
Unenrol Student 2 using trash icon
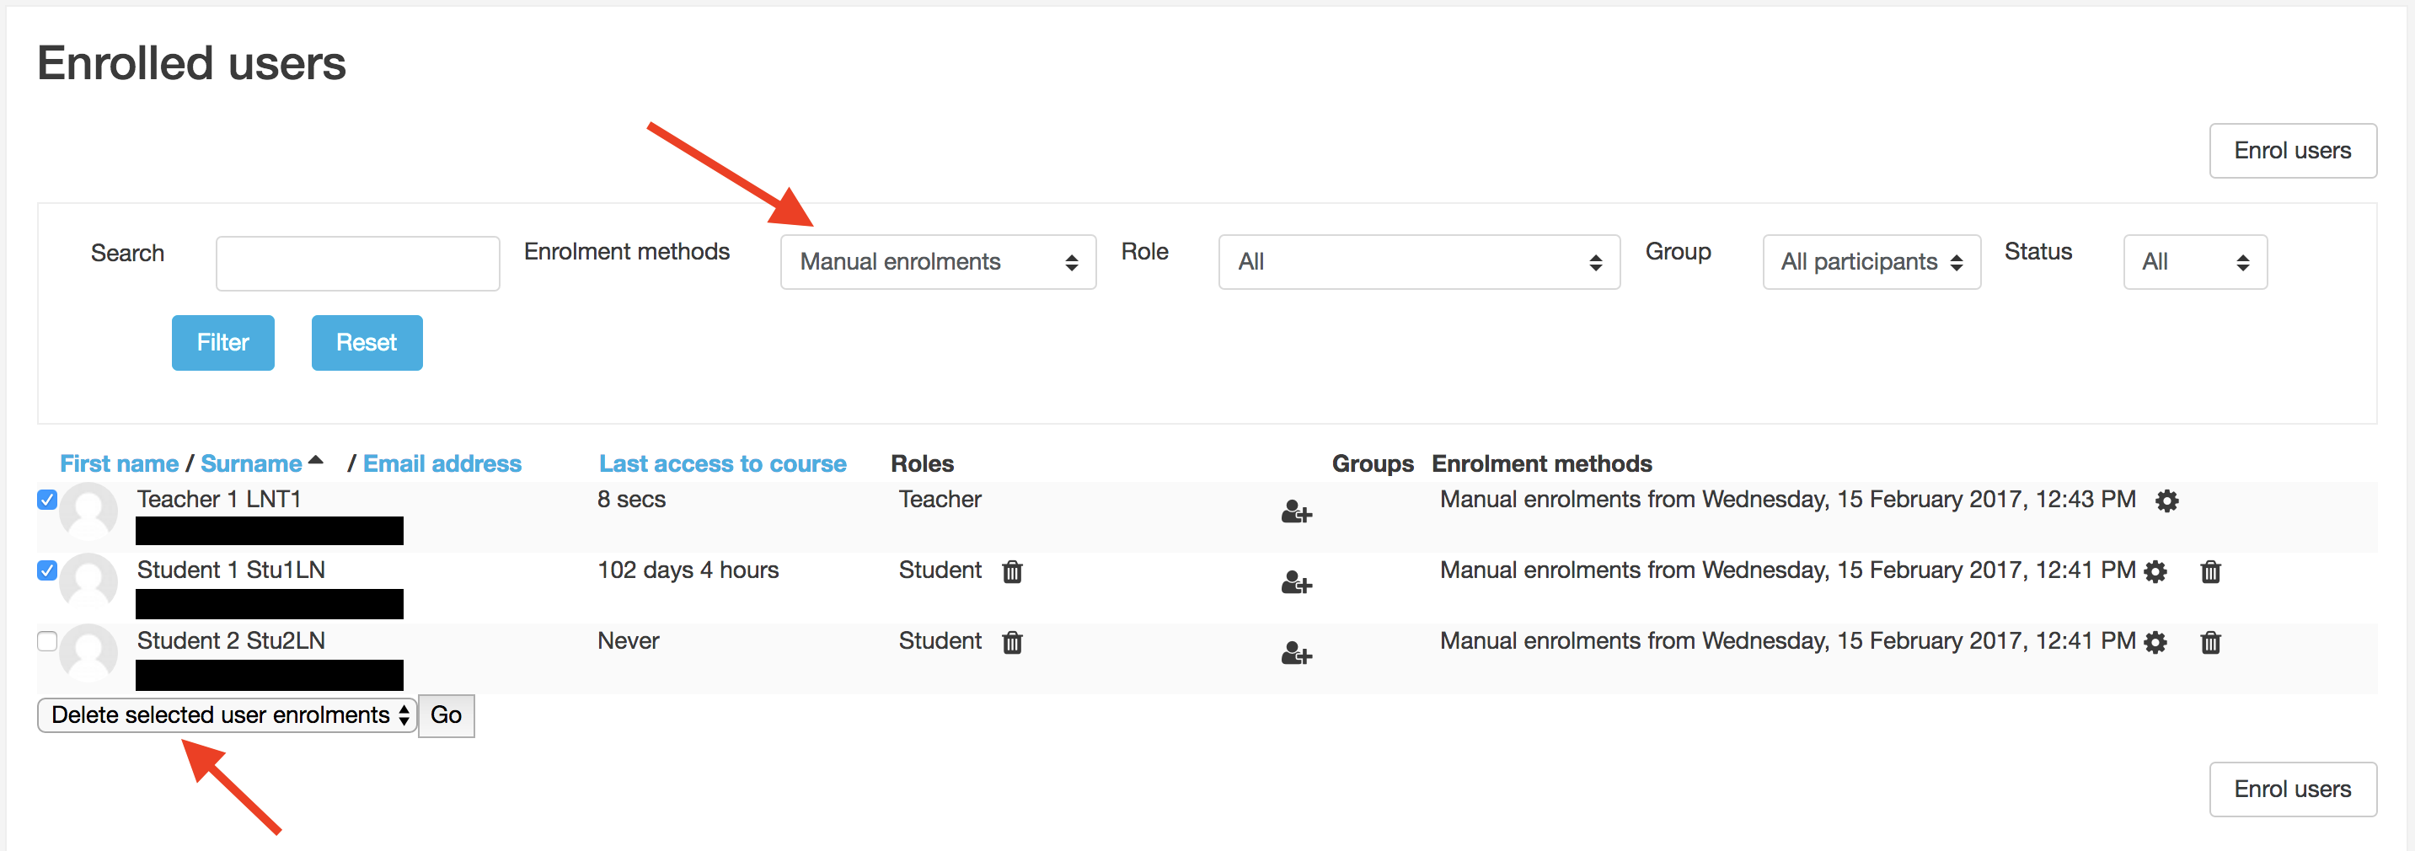[x=2210, y=642]
